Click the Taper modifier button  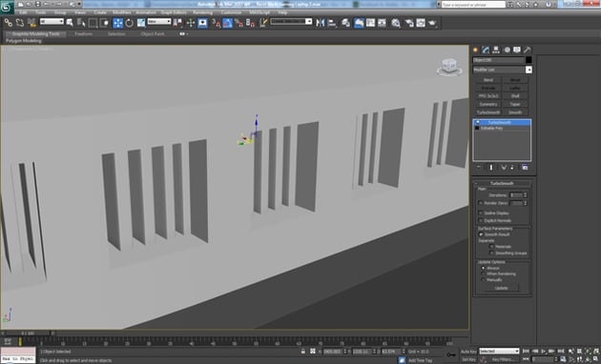[515, 104]
